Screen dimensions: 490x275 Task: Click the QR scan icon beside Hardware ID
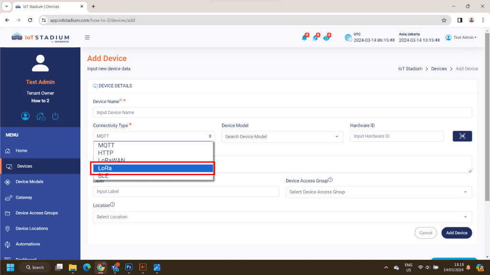point(462,136)
